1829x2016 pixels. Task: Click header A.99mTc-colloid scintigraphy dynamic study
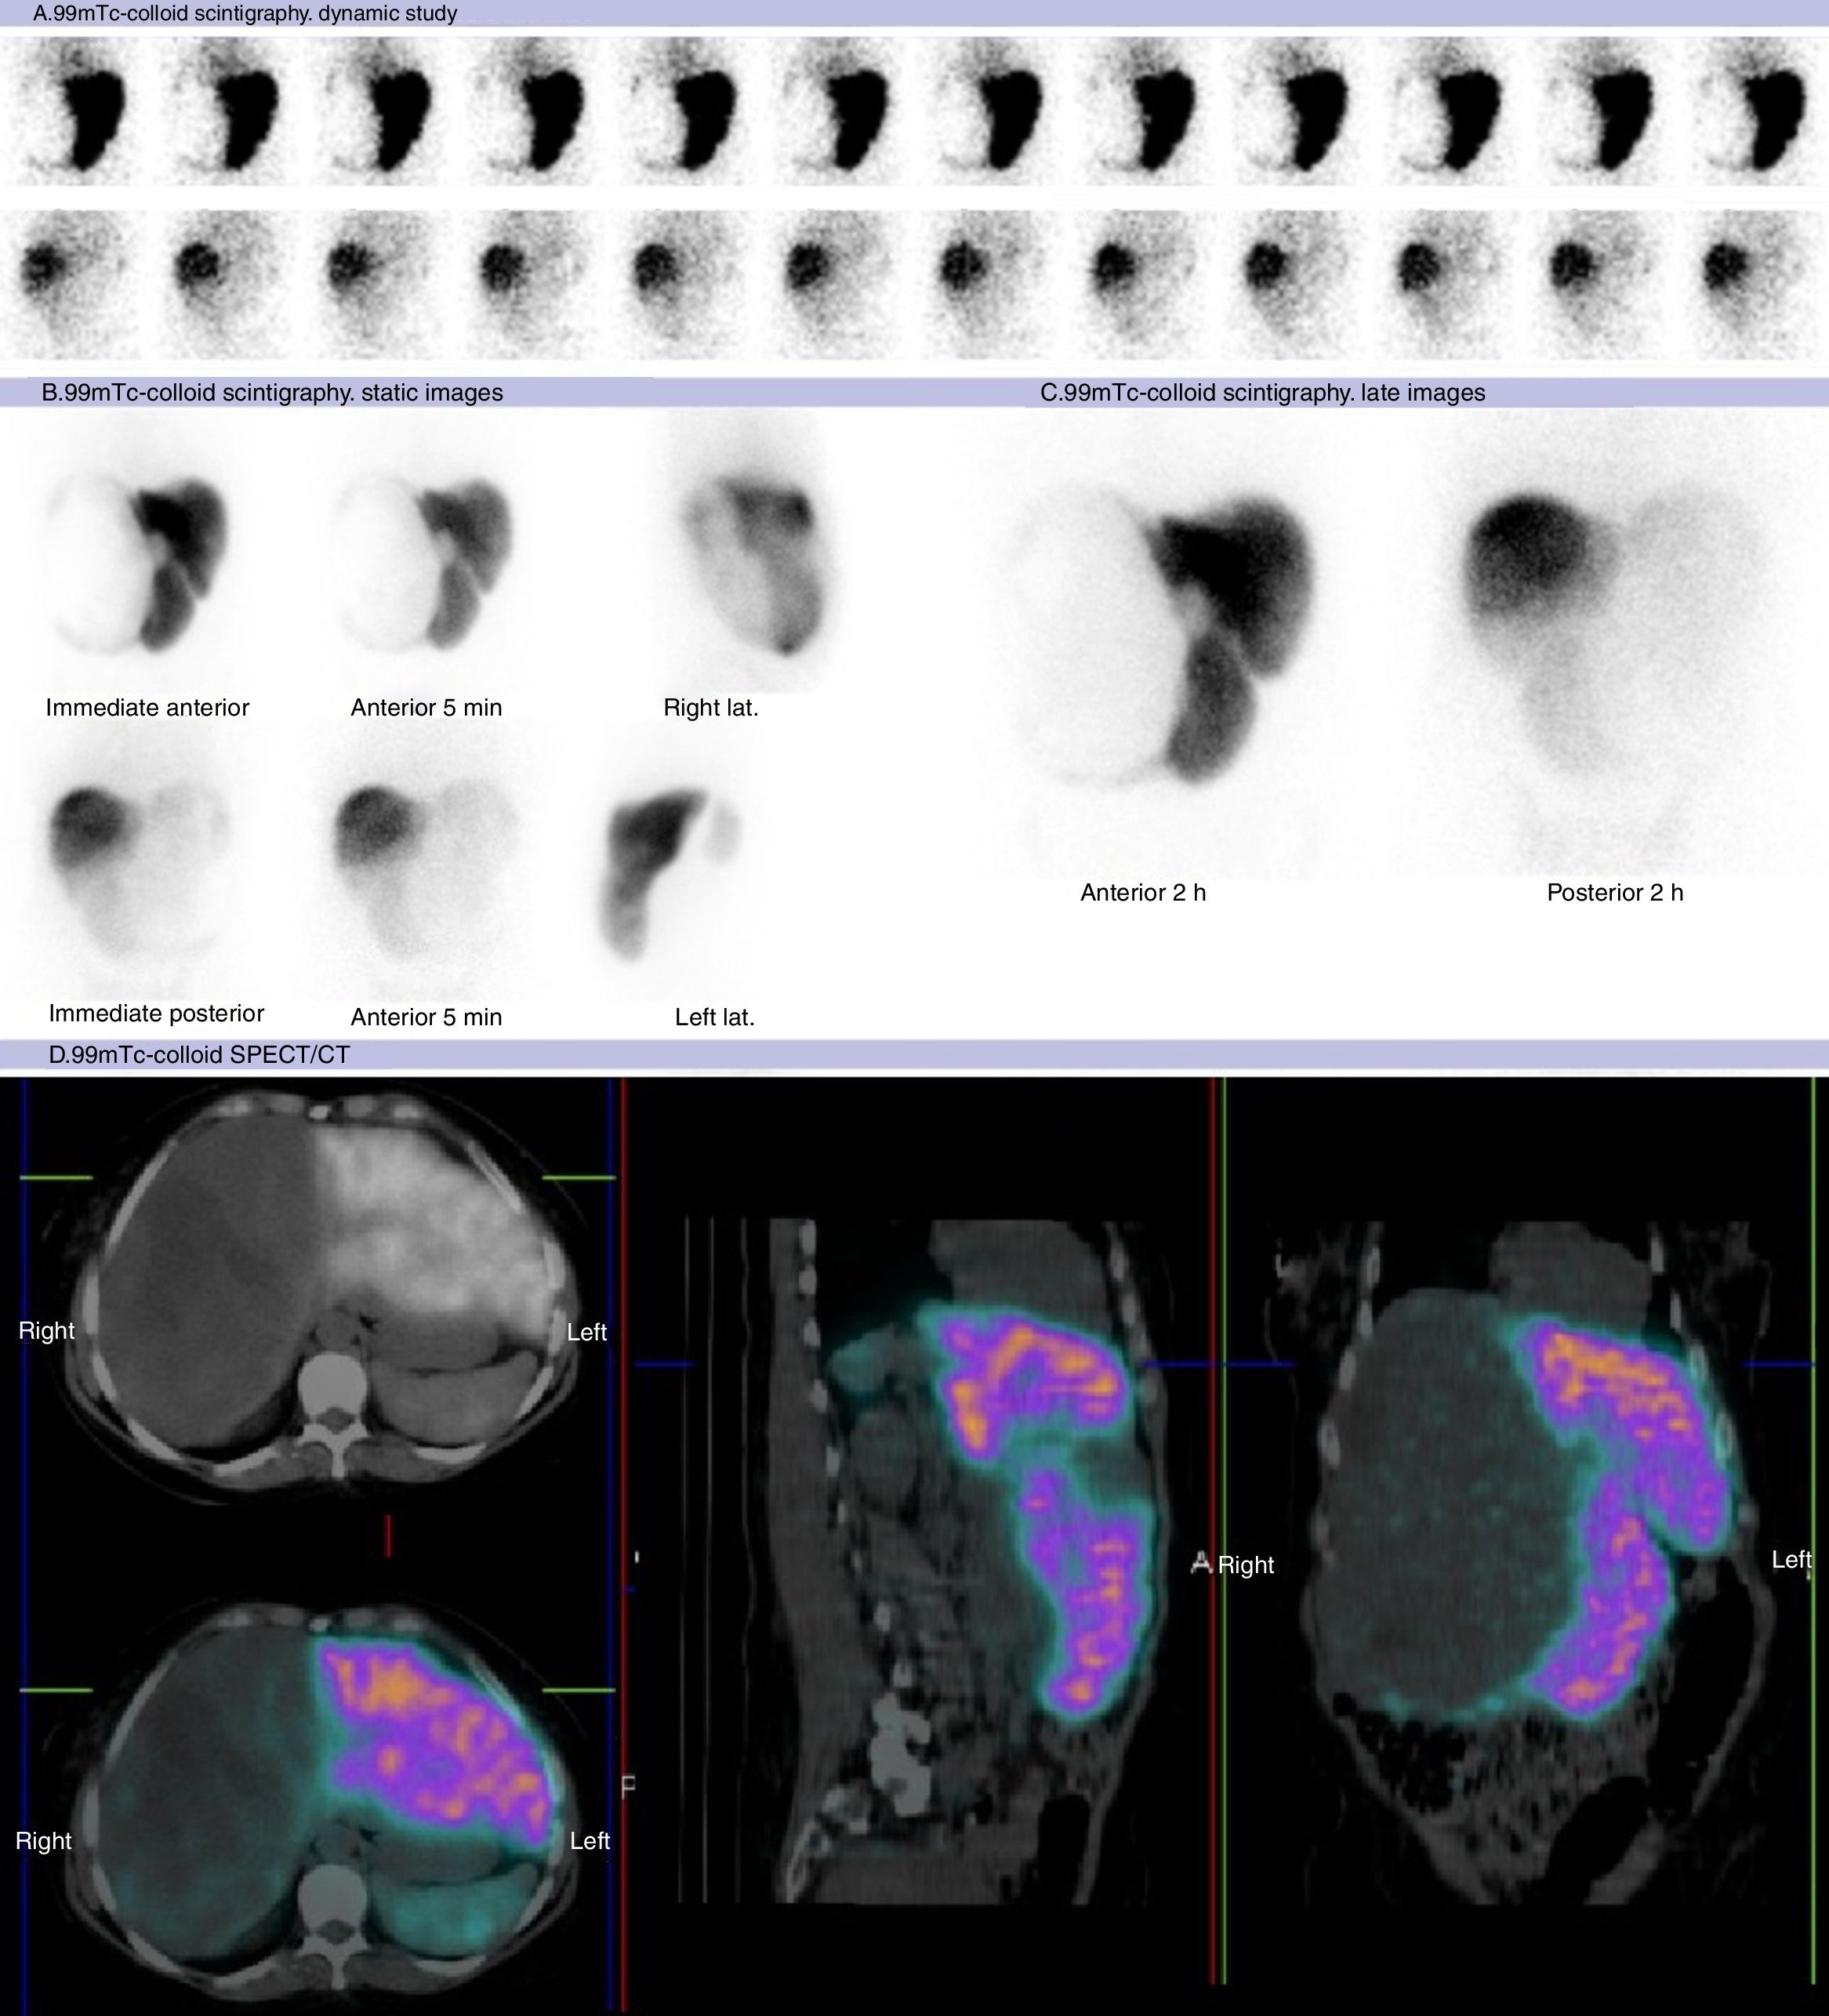[x=245, y=14]
